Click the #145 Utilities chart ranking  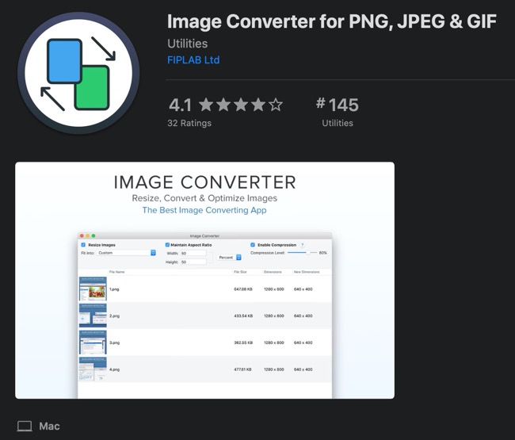(x=338, y=112)
